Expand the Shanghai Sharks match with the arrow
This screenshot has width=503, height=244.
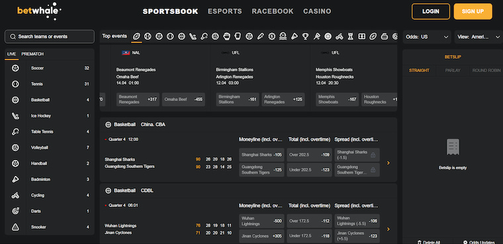point(389,163)
